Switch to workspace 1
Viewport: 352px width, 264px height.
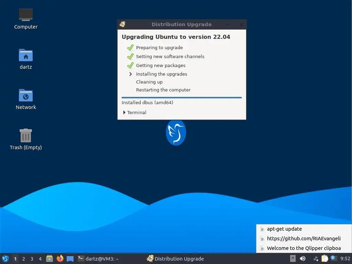tap(15, 259)
